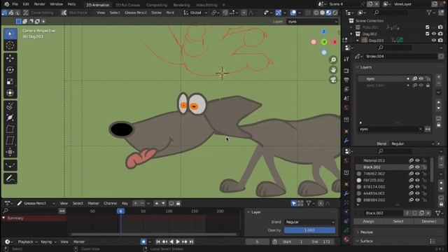Click current frame marker on timeline

click(120, 211)
